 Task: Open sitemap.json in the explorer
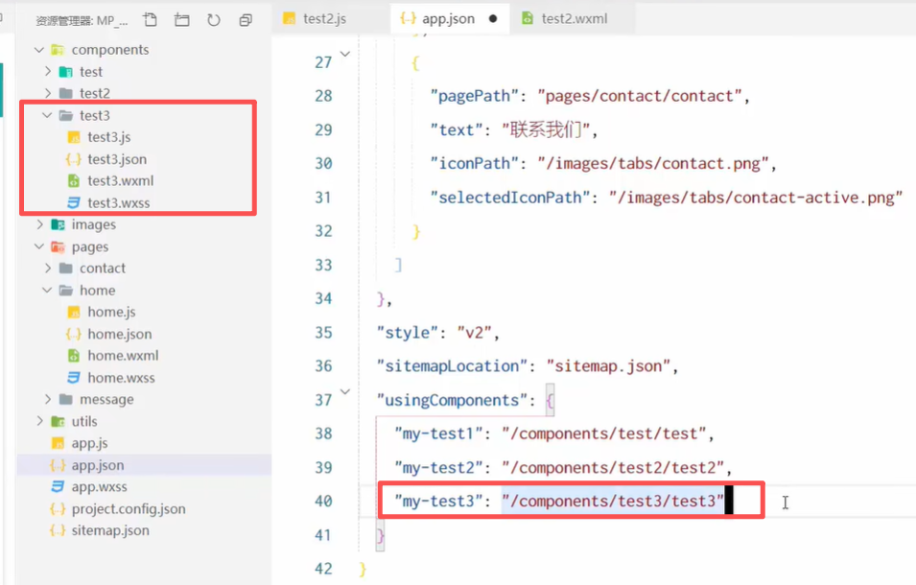click(x=110, y=530)
